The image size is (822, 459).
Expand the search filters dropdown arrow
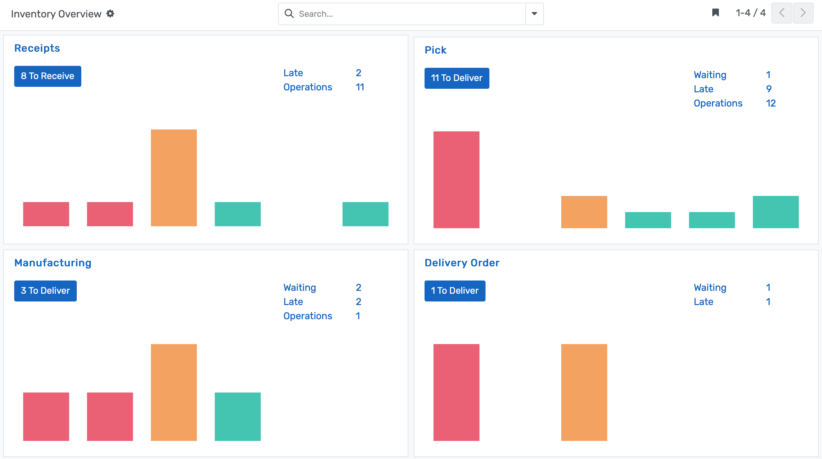click(x=534, y=14)
